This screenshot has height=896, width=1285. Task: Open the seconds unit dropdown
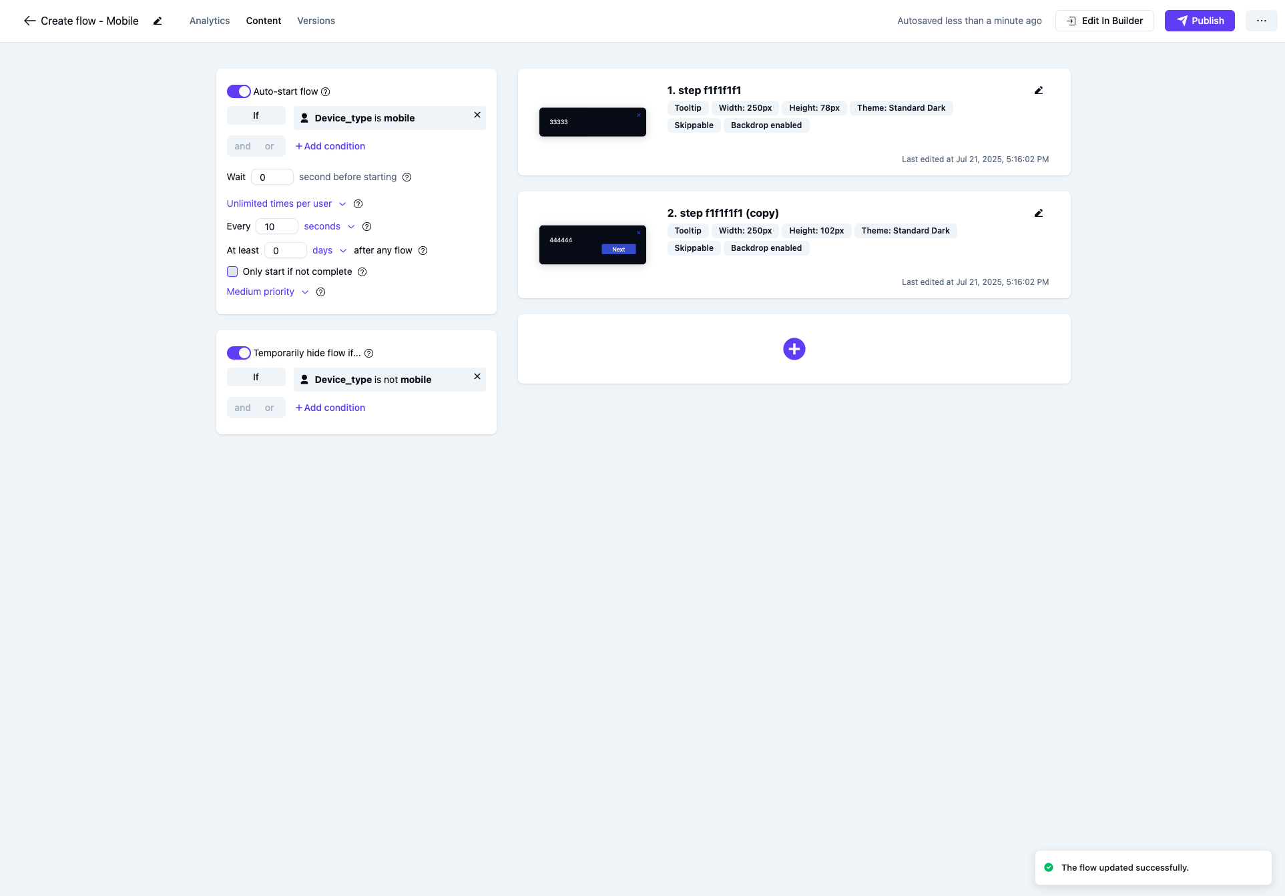click(329, 227)
